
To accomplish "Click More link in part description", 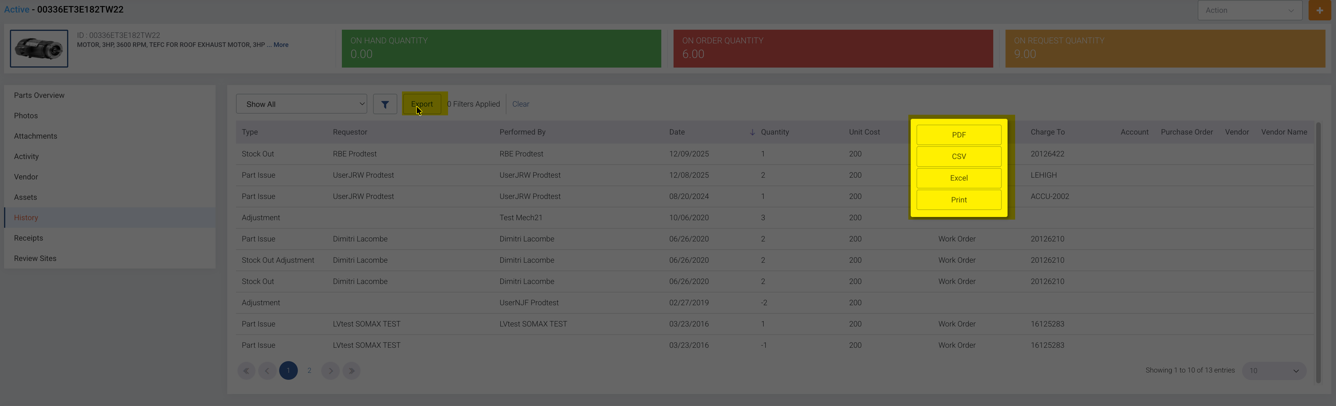I will pyautogui.click(x=281, y=45).
